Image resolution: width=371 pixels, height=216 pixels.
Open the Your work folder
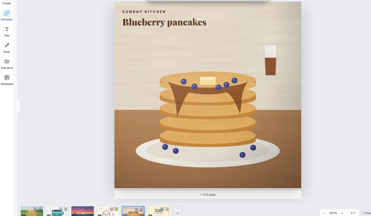pos(7,64)
